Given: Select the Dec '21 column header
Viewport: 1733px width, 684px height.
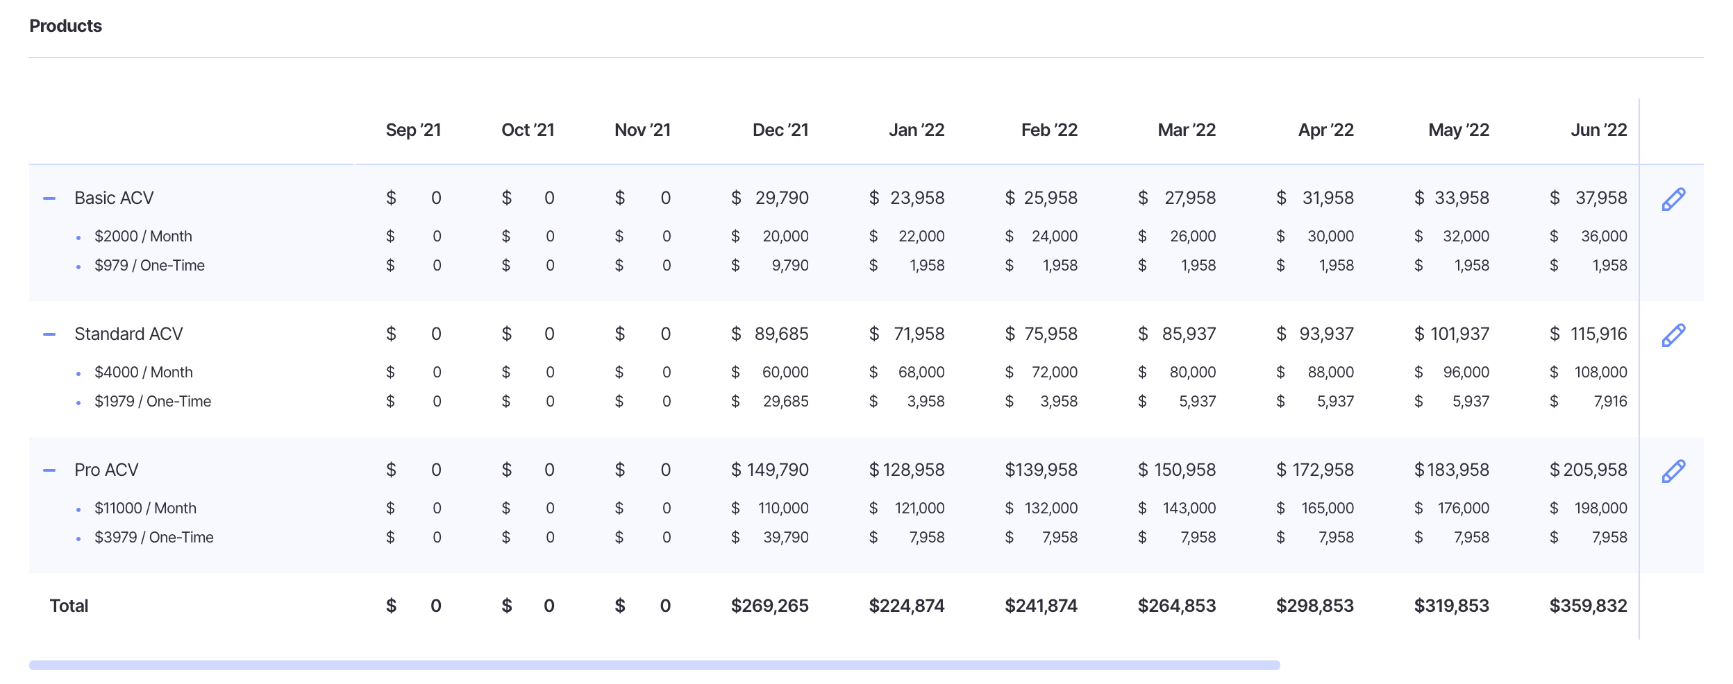Looking at the screenshot, I should tap(780, 130).
